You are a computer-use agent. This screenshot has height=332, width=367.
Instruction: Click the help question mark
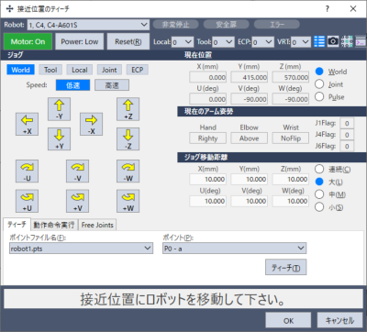tap(328, 9)
